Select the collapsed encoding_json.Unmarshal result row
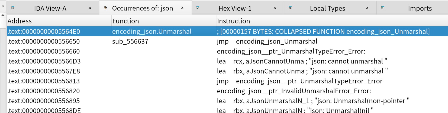This screenshot has width=448, height=113. pos(152,31)
